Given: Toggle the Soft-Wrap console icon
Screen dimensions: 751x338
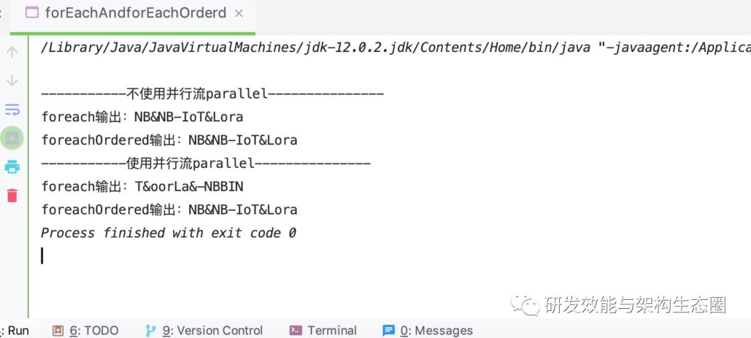Looking at the screenshot, I should pos(13,110).
